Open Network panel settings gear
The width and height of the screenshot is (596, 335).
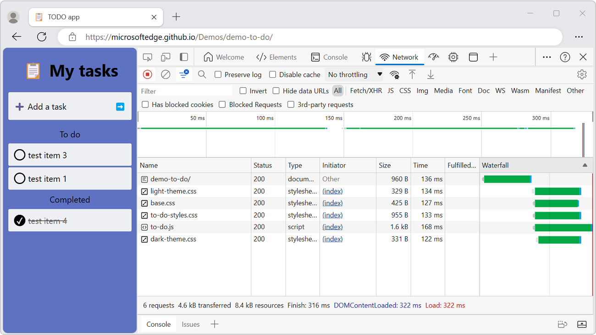[x=581, y=74]
